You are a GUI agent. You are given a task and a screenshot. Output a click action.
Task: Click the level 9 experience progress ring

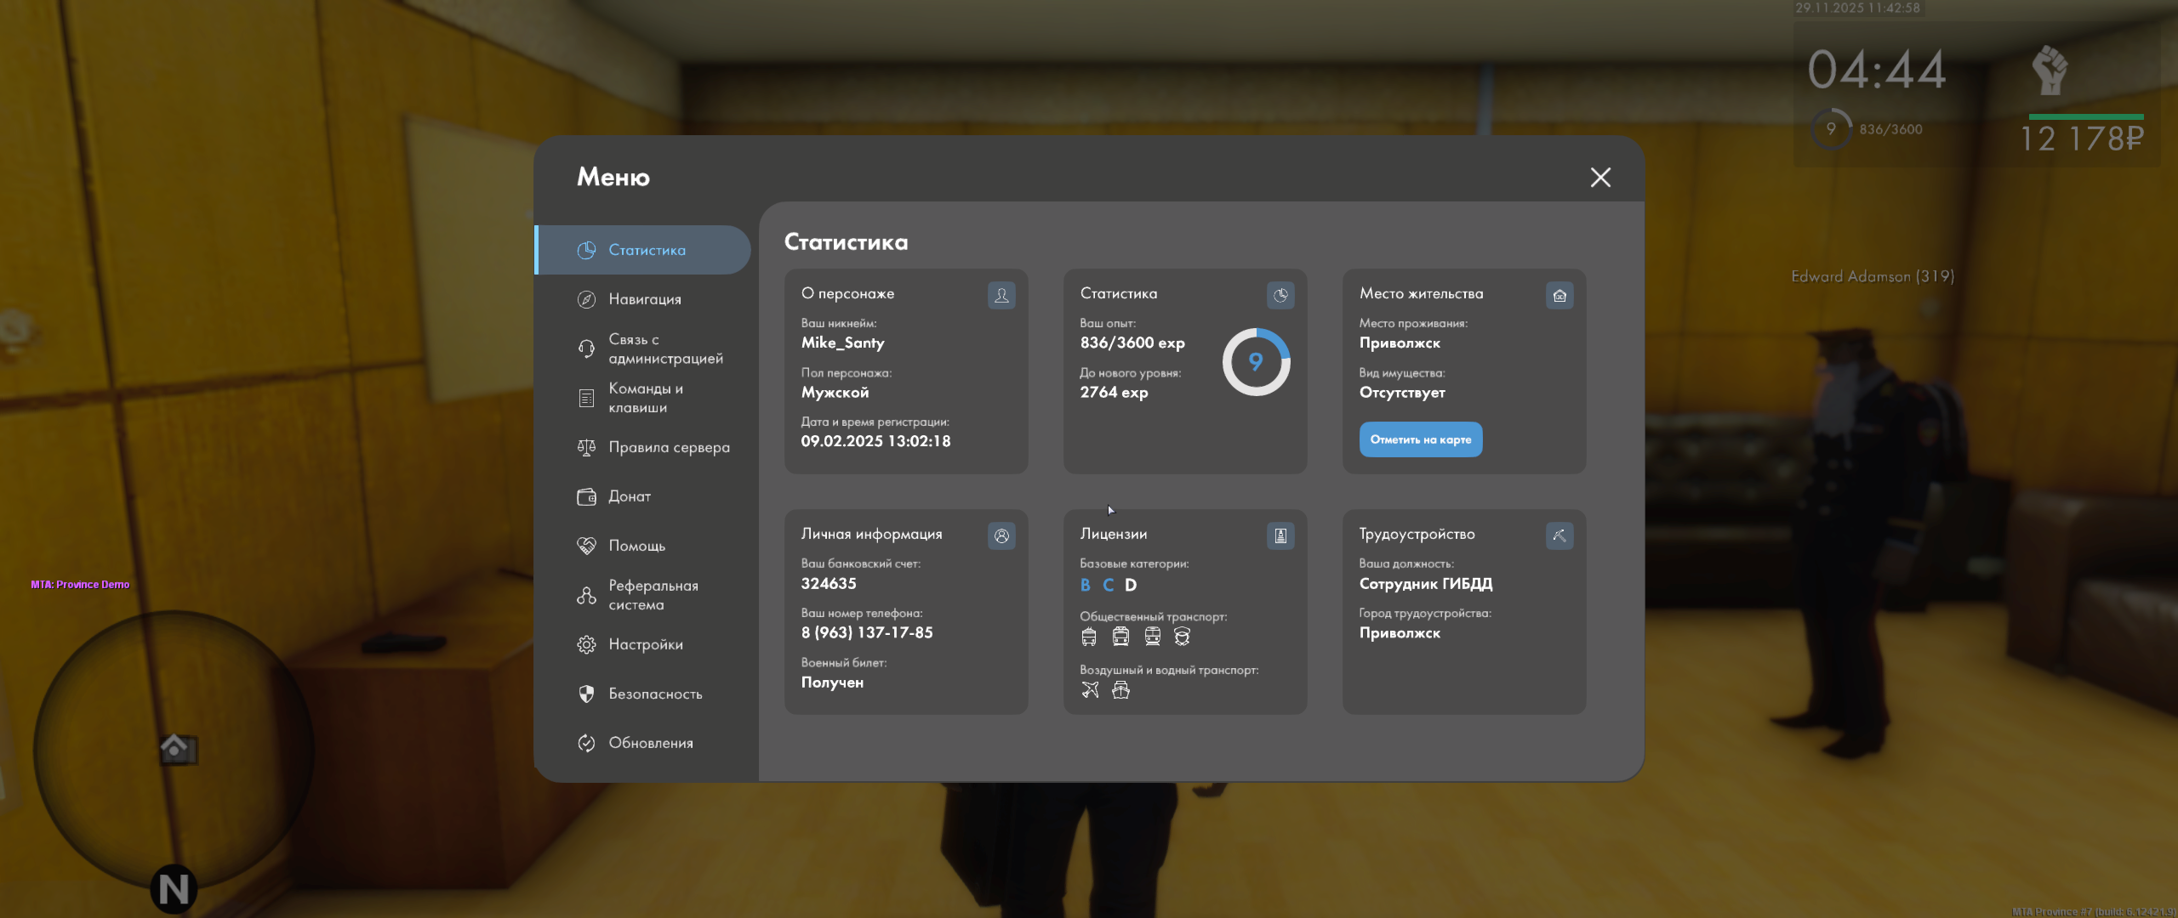pyautogui.click(x=1256, y=362)
